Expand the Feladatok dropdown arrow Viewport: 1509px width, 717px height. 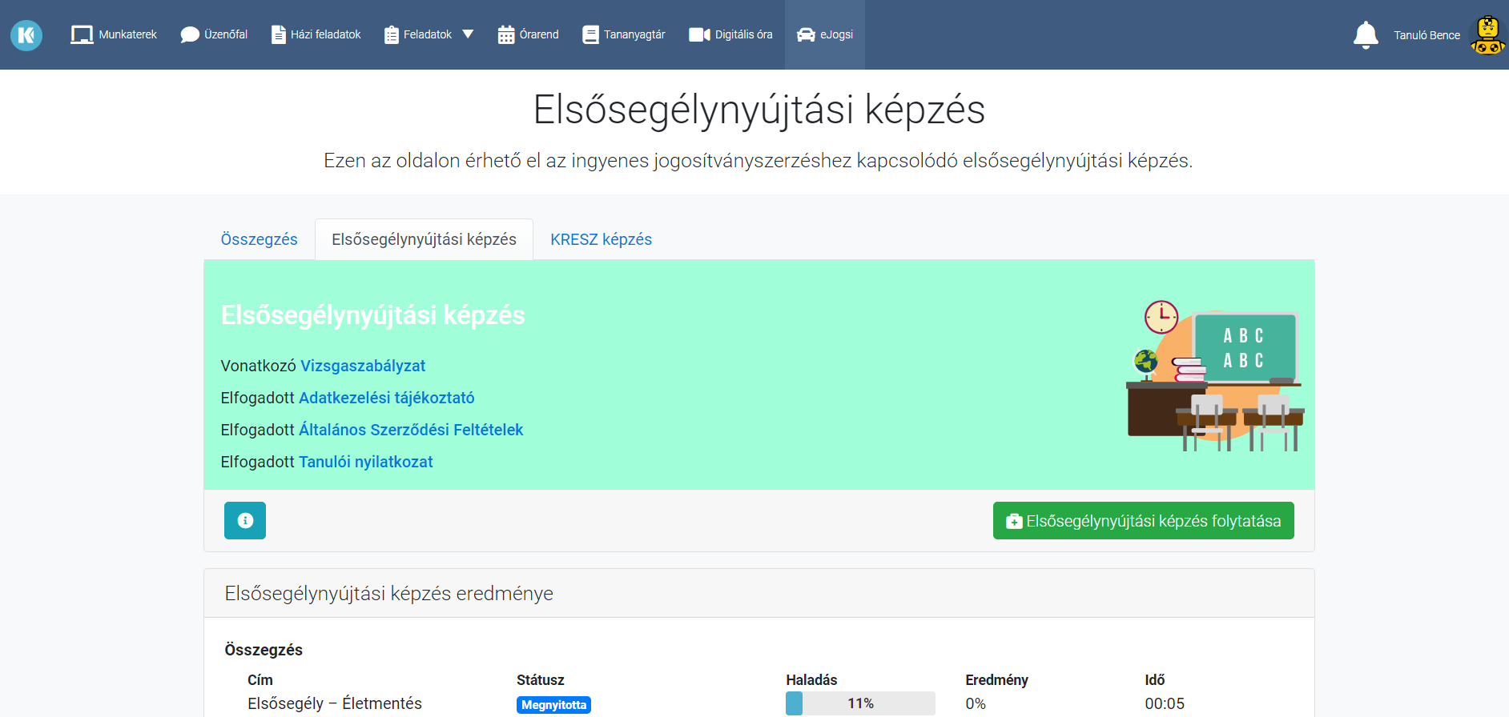click(468, 34)
